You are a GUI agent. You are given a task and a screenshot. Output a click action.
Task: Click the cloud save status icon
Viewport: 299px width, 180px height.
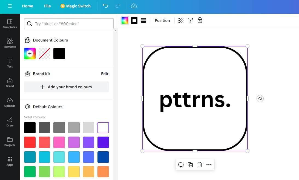point(134,6)
